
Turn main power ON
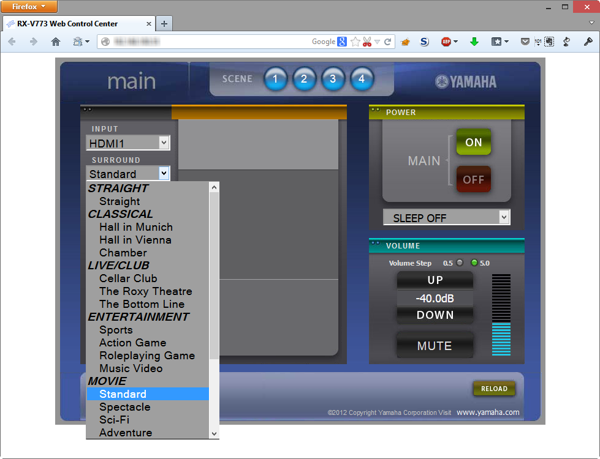click(473, 142)
